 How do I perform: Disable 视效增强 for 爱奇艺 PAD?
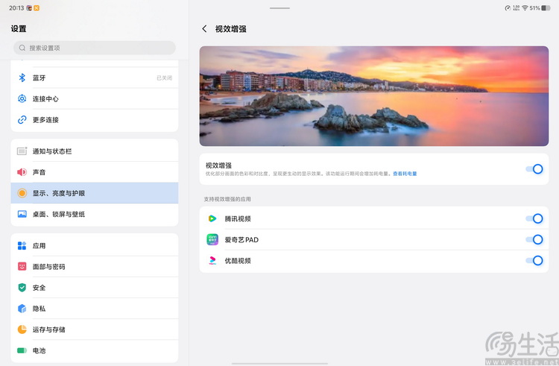[x=534, y=239]
